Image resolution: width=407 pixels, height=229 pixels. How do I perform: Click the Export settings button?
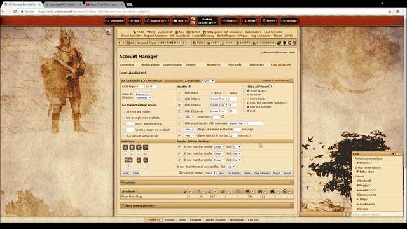point(277,173)
